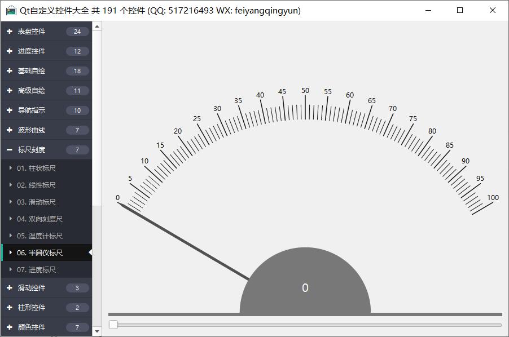Image resolution: width=509 pixels, height=337 pixels.
Task: Click the plus icon beside 导航指示
Action: tap(10, 110)
